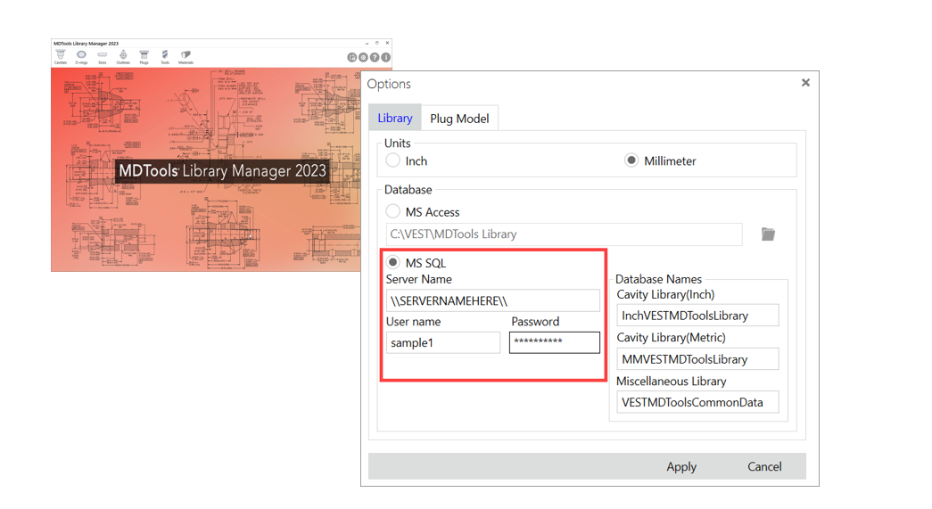Close the Library Manager window
This screenshot has height=509, width=932.
point(388,43)
